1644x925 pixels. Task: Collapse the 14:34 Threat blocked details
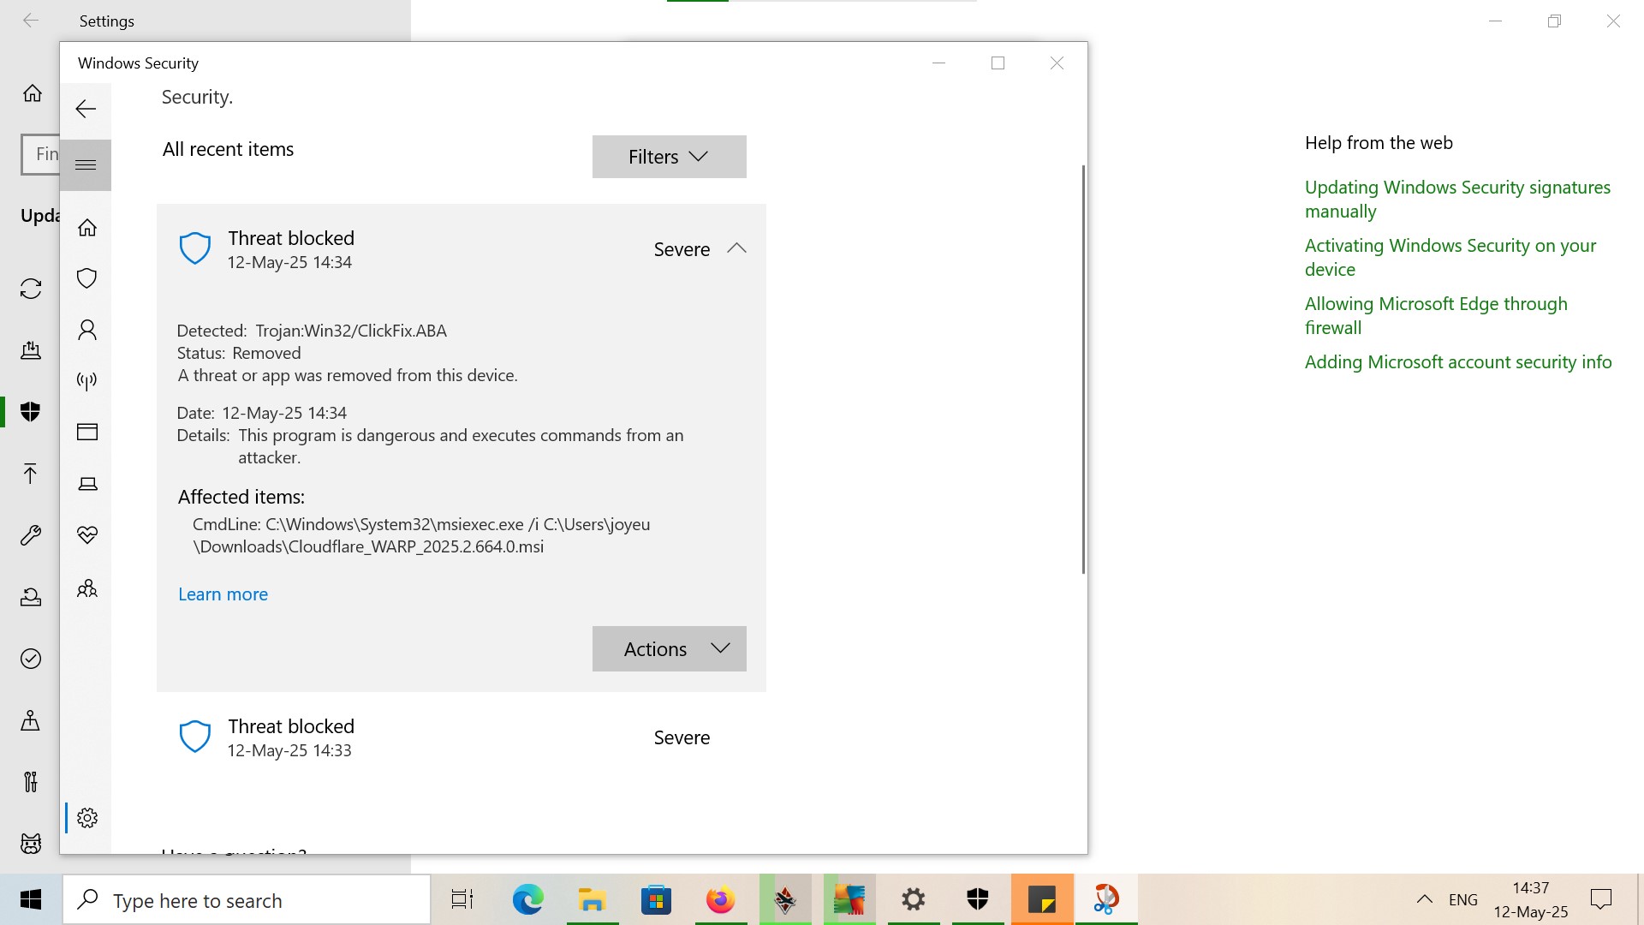pos(736,248)
